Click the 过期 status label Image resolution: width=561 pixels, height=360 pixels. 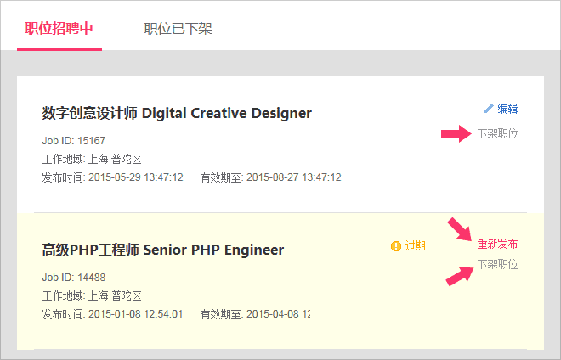[x=415, y=246]
